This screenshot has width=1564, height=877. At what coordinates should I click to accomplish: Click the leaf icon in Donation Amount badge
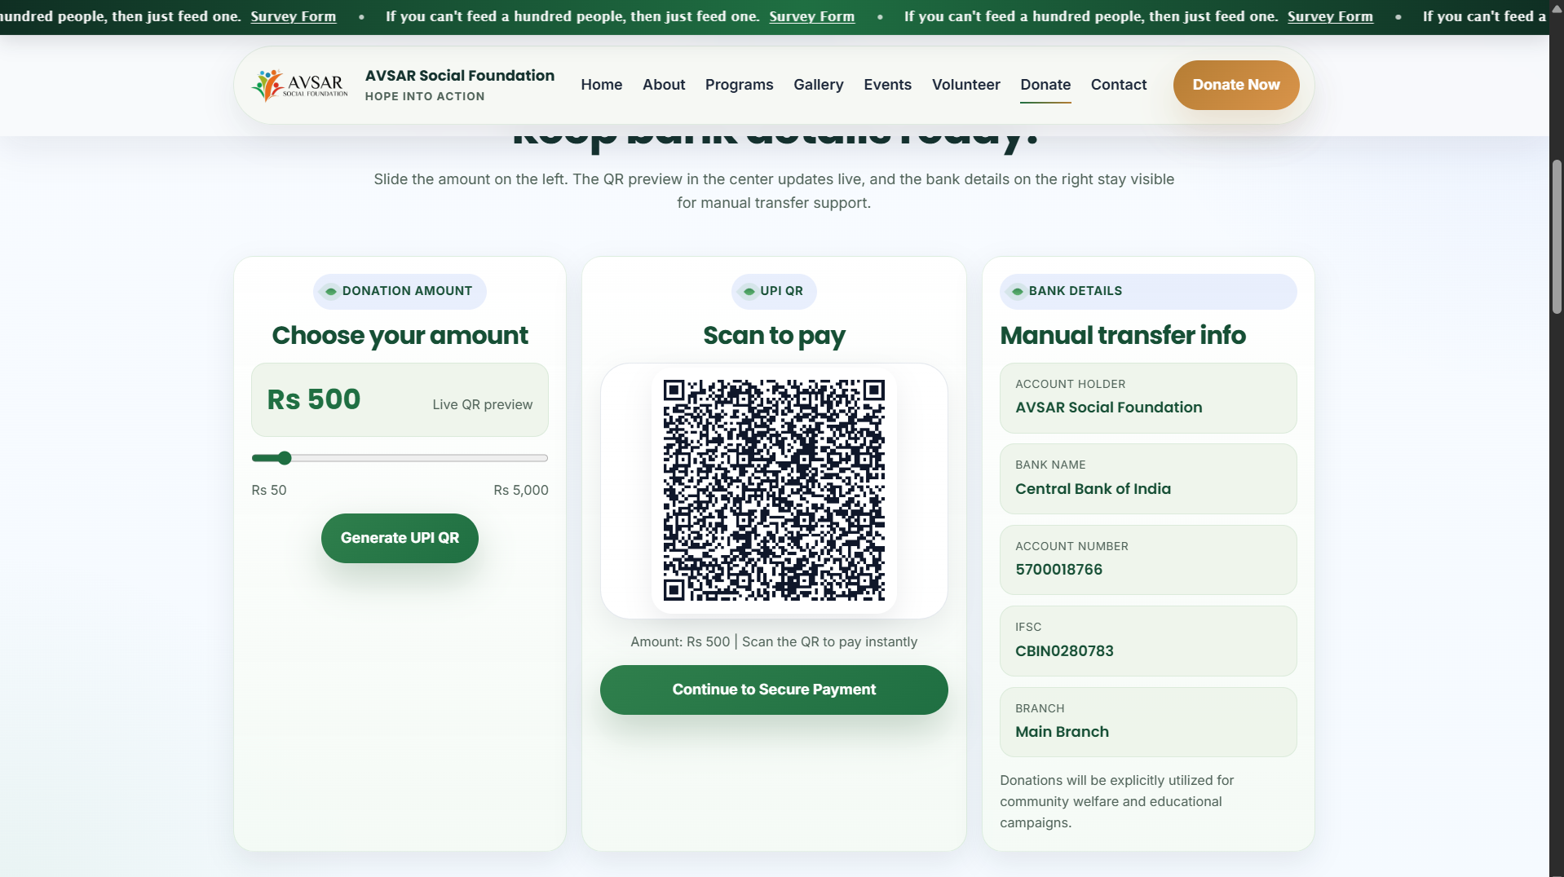[331, 291]
